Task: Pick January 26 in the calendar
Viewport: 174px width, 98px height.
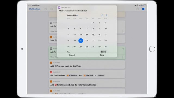Action: [x=74, y=47]
